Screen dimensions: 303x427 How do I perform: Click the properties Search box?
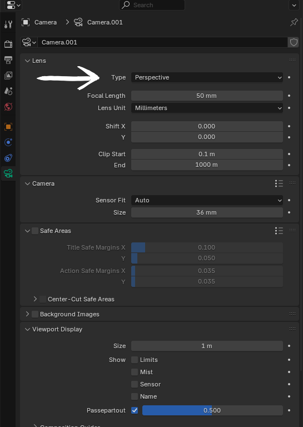pyautogui.click(x=152, y=5)
